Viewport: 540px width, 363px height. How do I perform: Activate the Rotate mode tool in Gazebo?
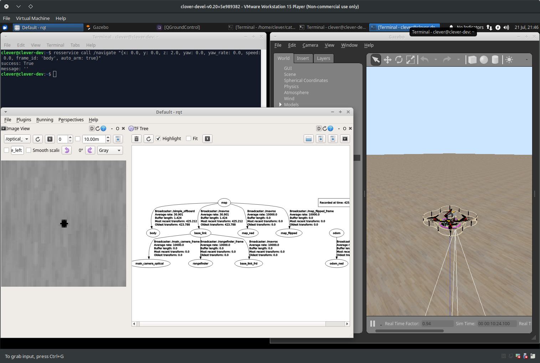(399, 60)
